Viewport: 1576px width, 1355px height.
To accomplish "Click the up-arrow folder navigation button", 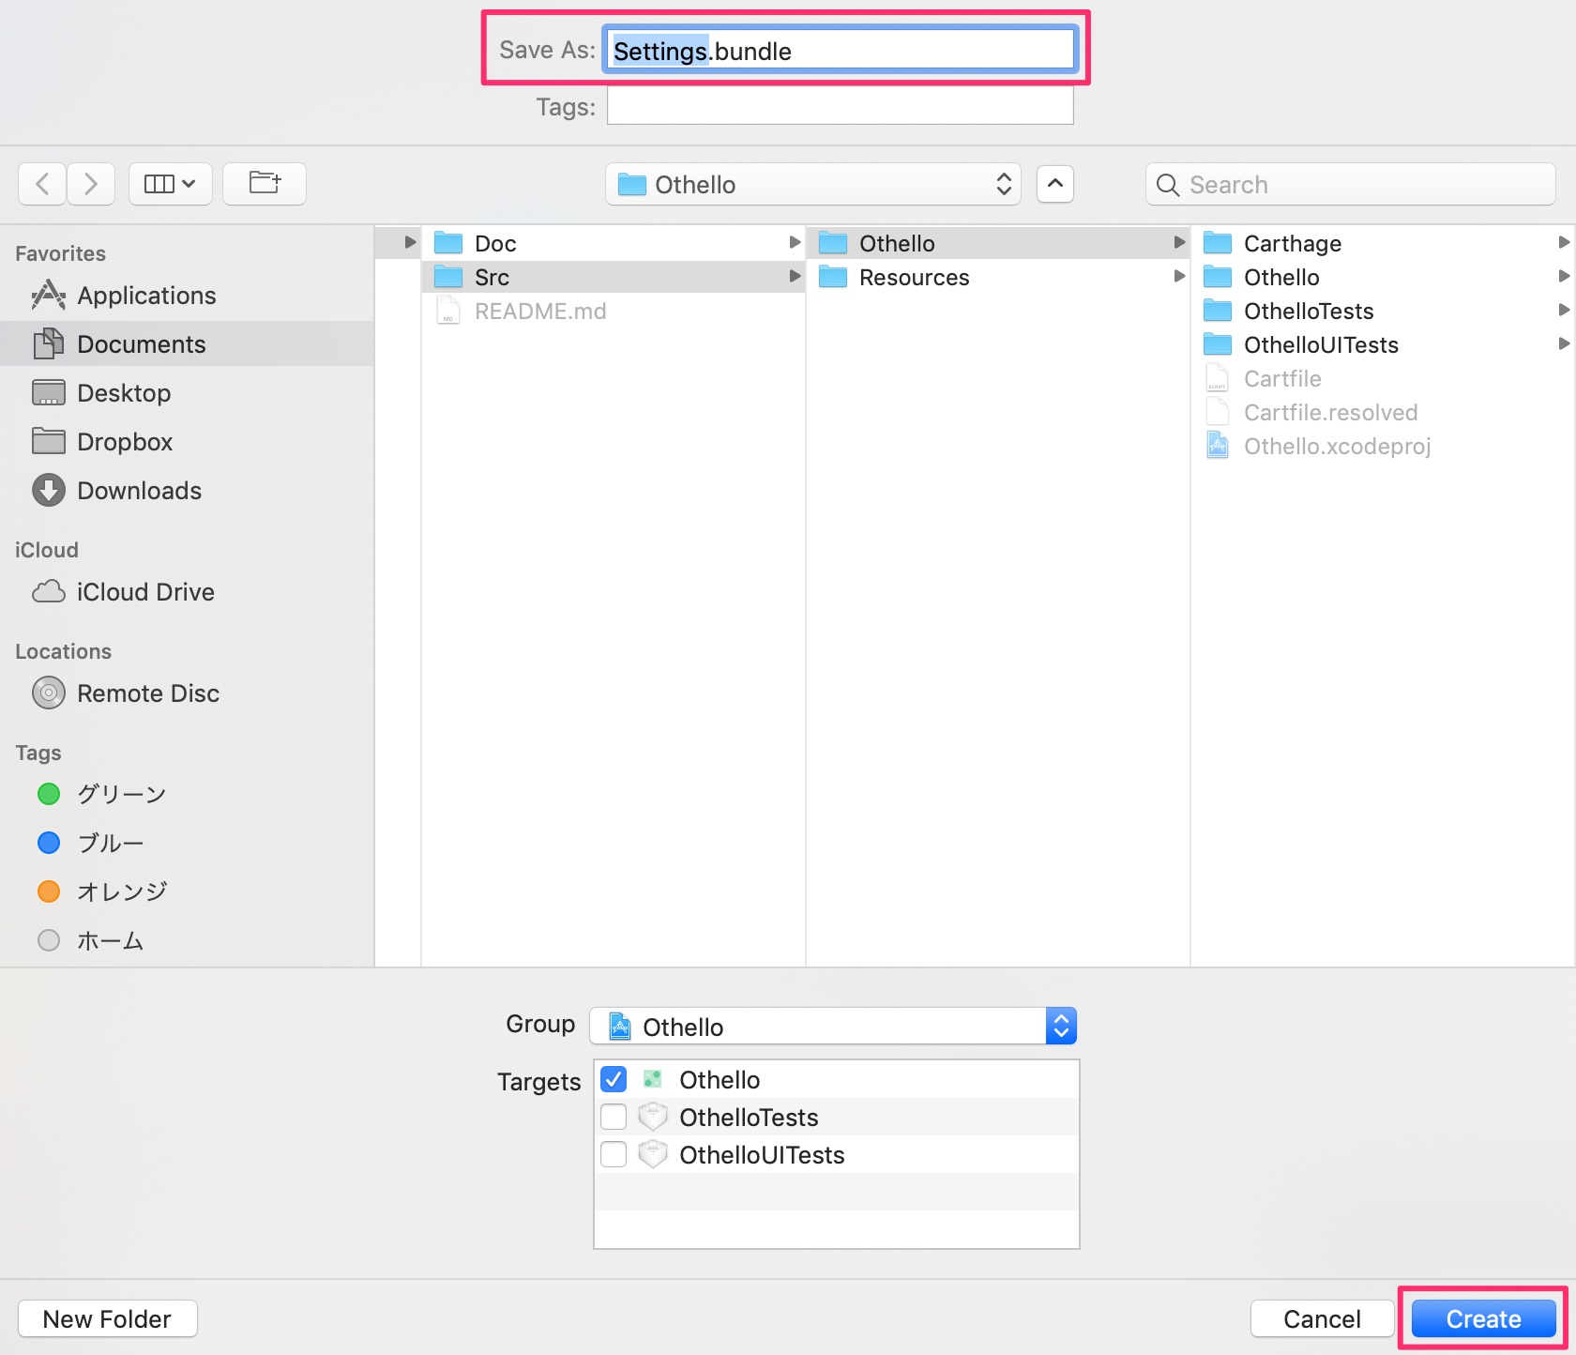I will pyautogui.click(x=1054, y=184).
